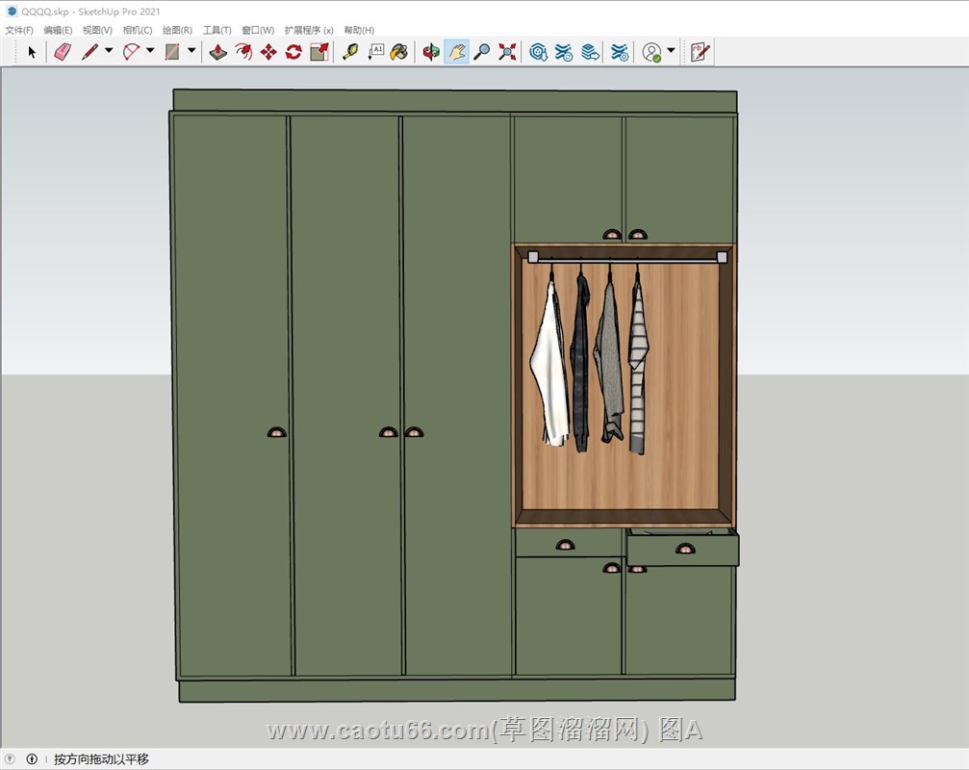
Task: Open the 工具(T) menu
Action: coord(217,30)
